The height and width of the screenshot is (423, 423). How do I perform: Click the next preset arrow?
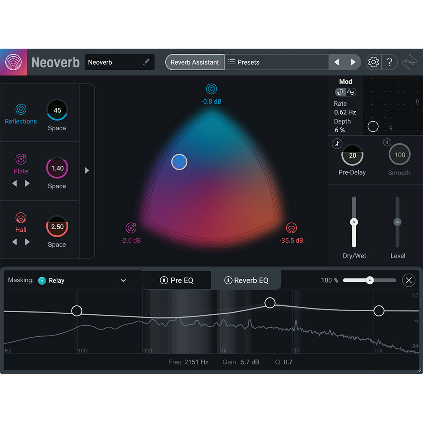click(354, 62)
